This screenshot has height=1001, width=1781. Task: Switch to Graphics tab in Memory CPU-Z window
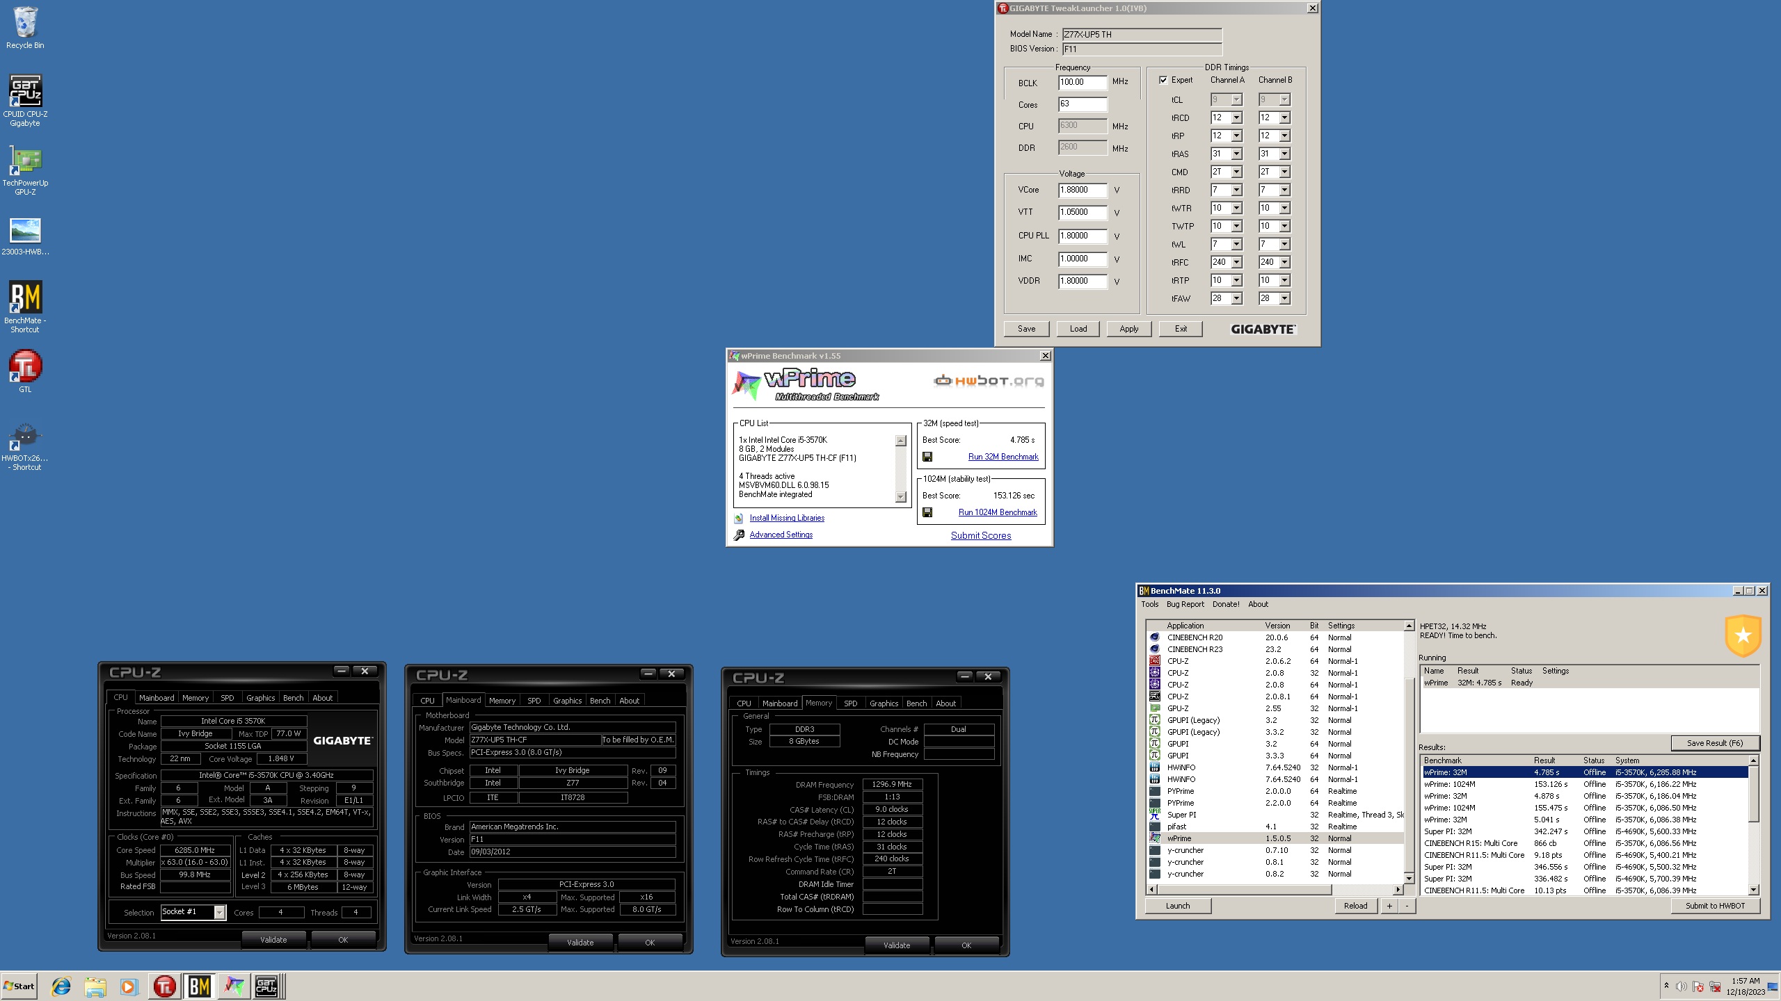[884, 703]
